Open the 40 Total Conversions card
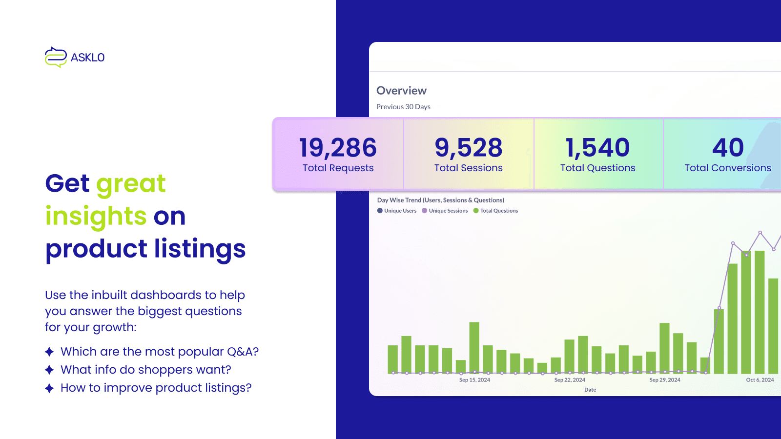The width and height of the screenshot is (781, 439). 727,154
